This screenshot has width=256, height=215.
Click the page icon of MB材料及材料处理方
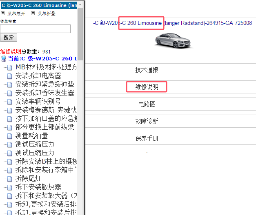pyautogui.click(x=10, y=67)
